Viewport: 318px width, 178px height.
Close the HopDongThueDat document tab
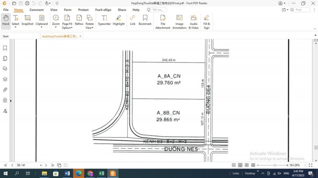tap(80, 36)
